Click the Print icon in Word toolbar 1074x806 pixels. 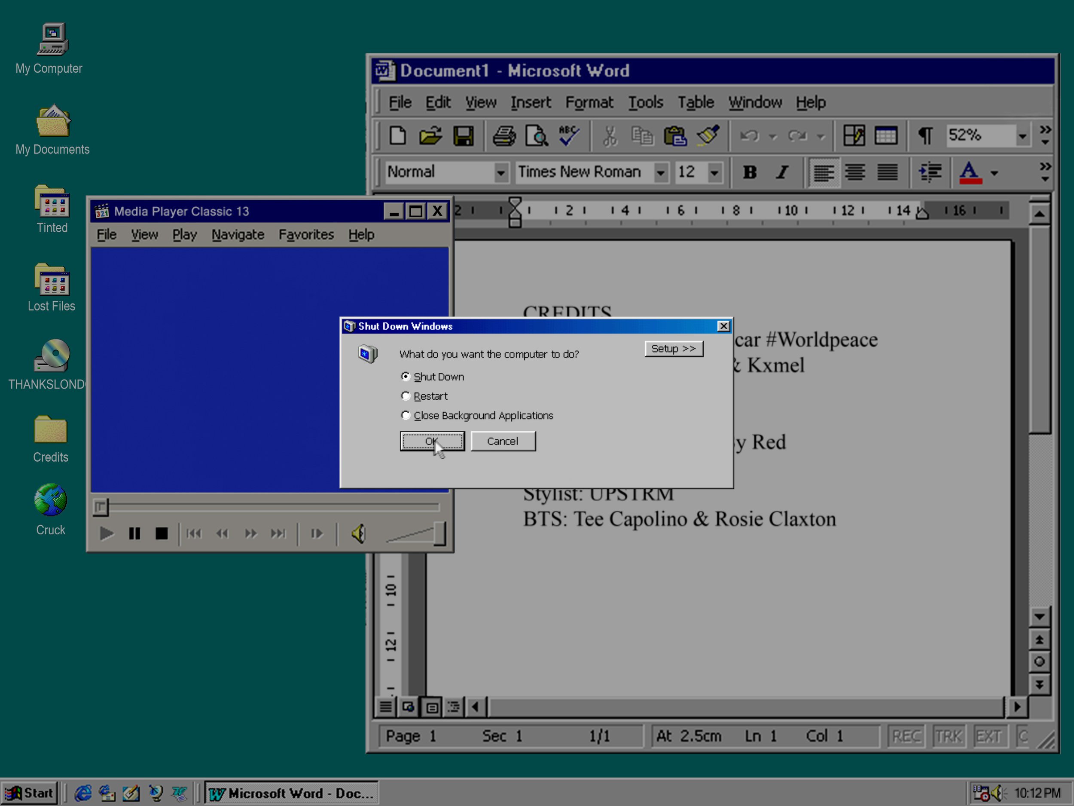pos(504,135)
